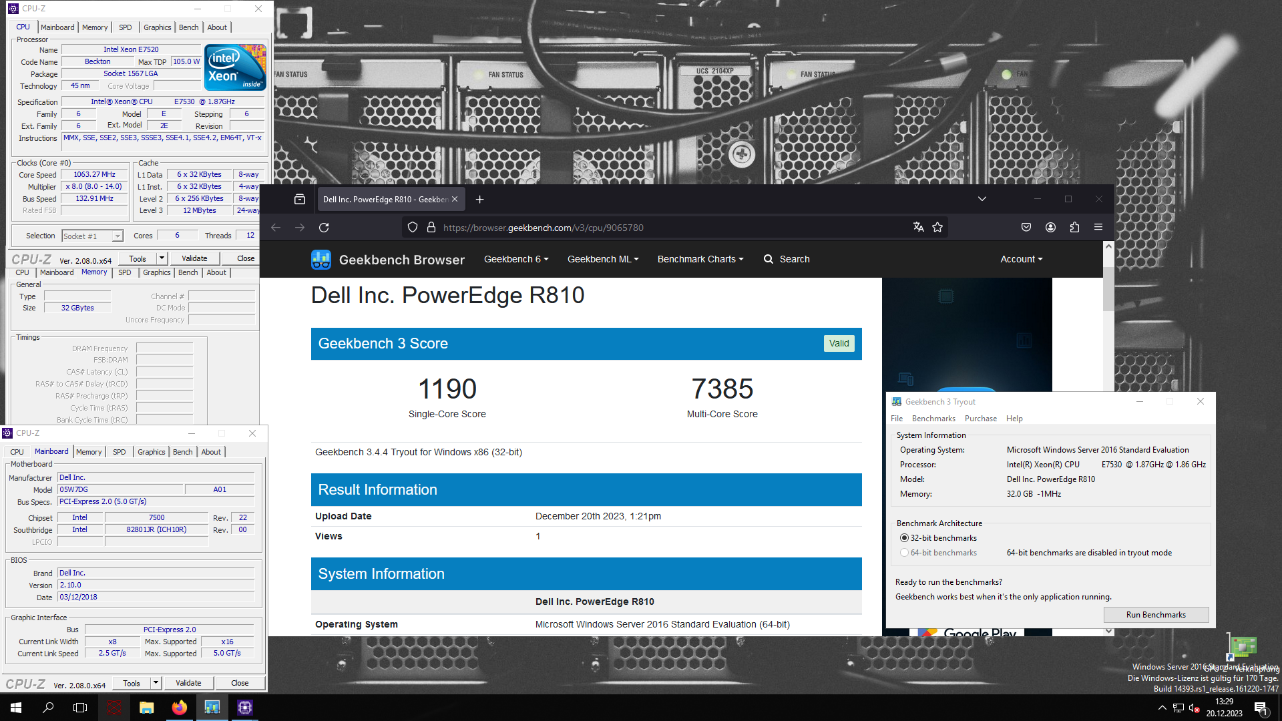The image size is (1282, 721).
Task: Open Firefox extensions icon
Action: pos(1074,228)
